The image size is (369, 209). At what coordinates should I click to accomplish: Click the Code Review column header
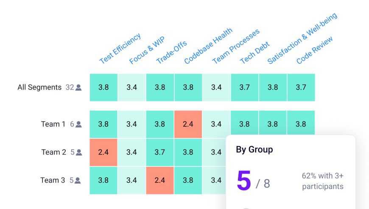(315, 50)
